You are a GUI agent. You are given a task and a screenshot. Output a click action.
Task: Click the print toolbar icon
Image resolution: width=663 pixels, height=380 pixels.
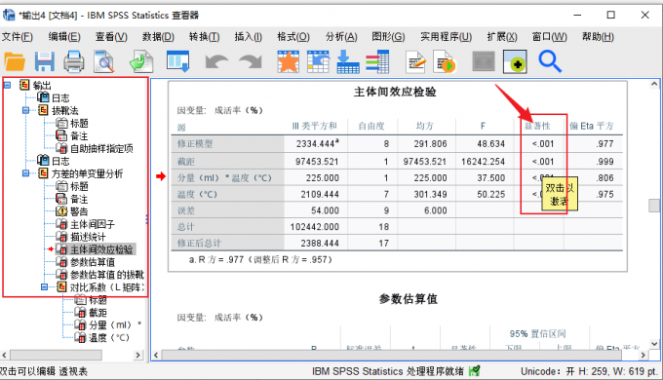(x=74, y=61)
